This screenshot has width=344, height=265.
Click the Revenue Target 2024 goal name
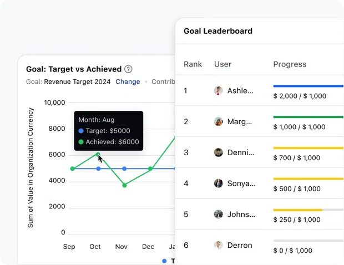pos(77,81)
